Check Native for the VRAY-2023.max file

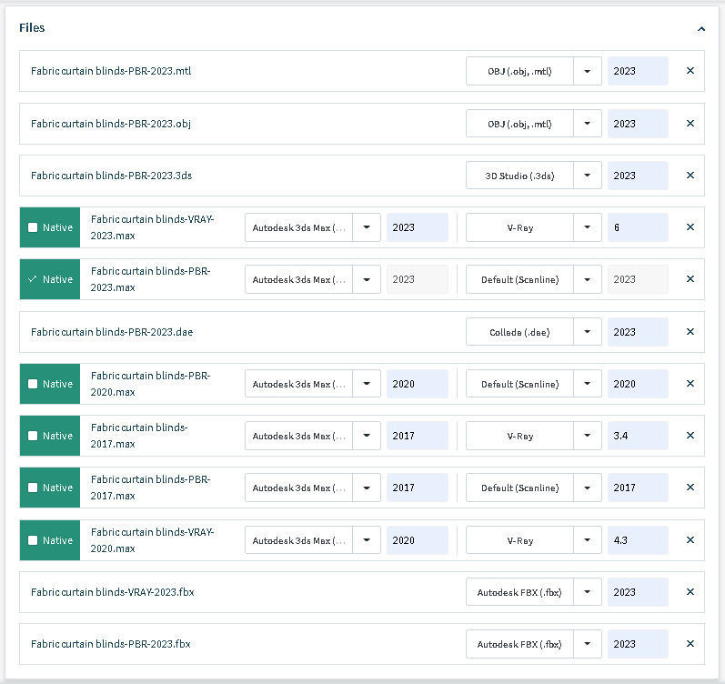(x=33, y=227)
